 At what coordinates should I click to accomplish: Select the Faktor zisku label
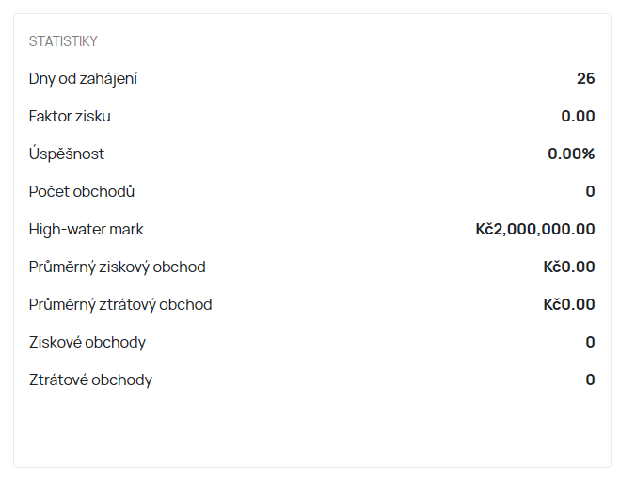pyautogui.click(x=70, y=116)
